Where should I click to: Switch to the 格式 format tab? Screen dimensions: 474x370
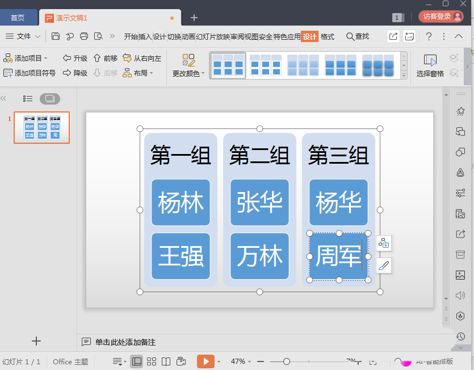tap(328, 36)
